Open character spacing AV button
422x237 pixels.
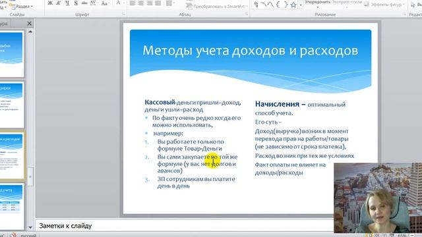click(x=94, y=3)
